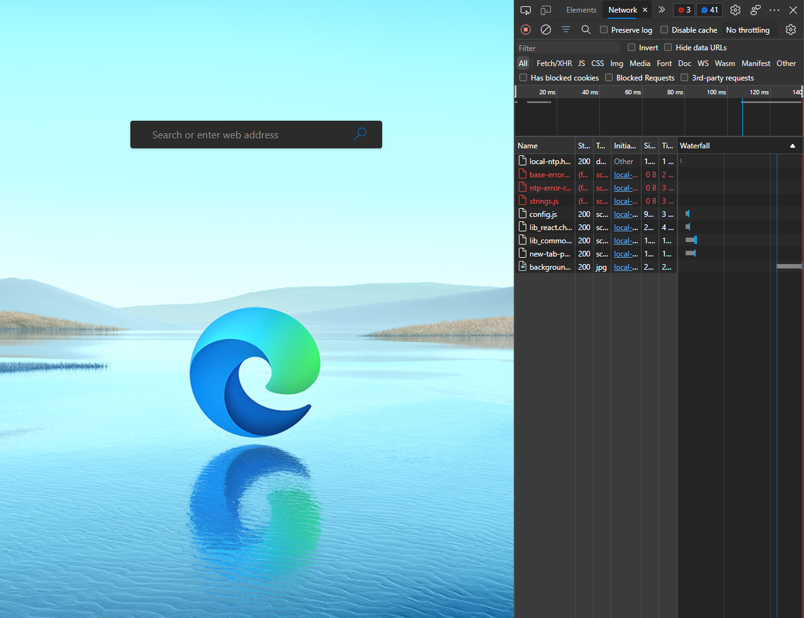Check the Invert filter checkbox

(x=631, y=47)
